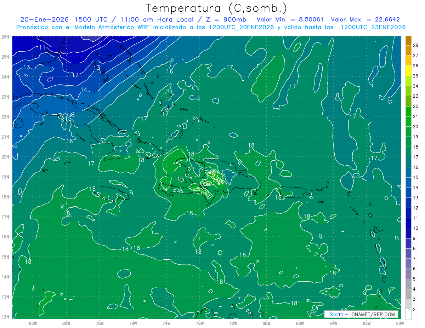Click the "70W" longitude axis label

pos(233,323)
